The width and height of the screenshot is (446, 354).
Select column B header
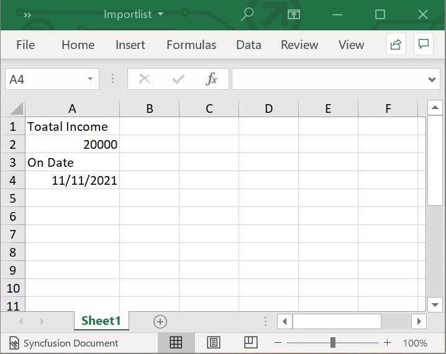[150, 108]
